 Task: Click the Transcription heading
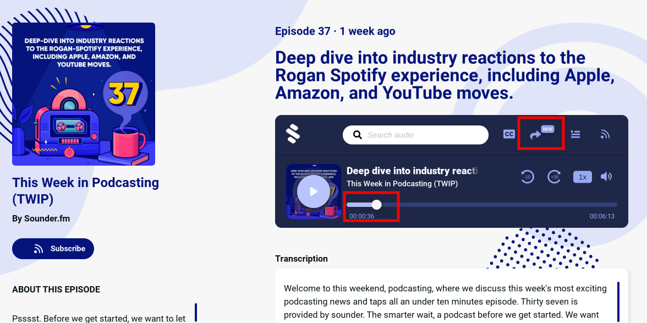coord(301,259)
